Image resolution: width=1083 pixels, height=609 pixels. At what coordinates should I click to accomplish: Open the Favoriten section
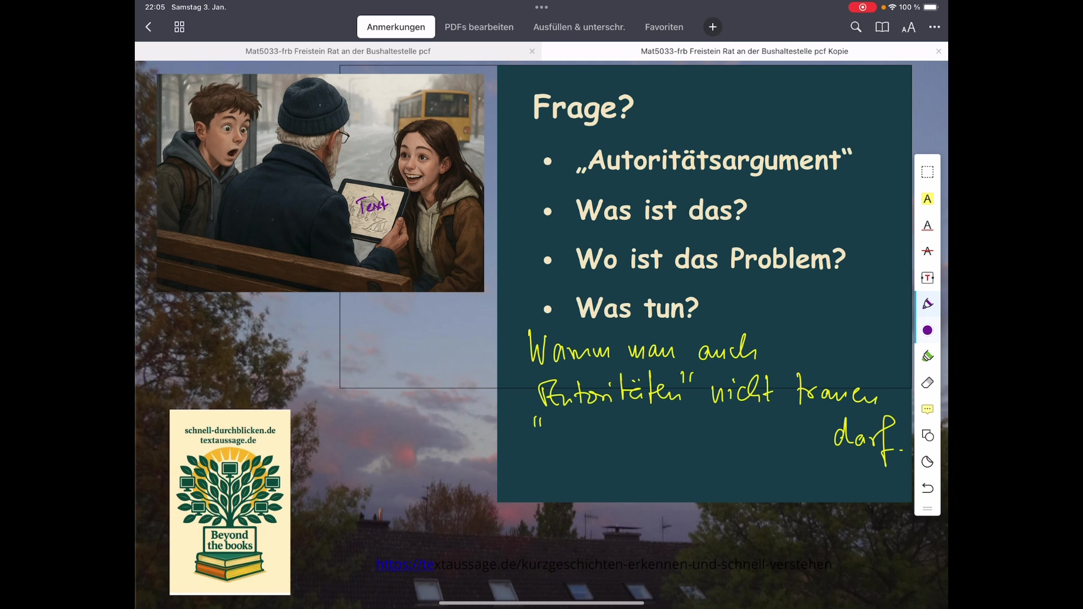(664, 27)
